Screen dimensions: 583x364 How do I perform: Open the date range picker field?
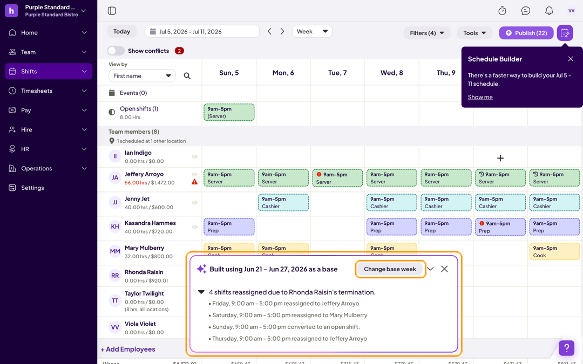(x=202, y=32)
